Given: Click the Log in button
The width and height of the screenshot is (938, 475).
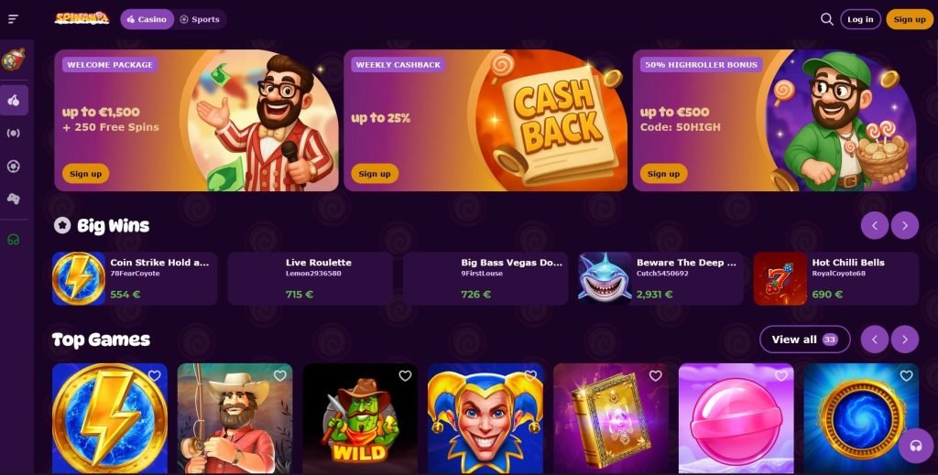Looking at the screenshot, I should [860, 19].
